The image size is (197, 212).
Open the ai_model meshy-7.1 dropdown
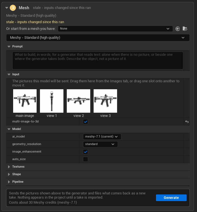tap(102, 137)
